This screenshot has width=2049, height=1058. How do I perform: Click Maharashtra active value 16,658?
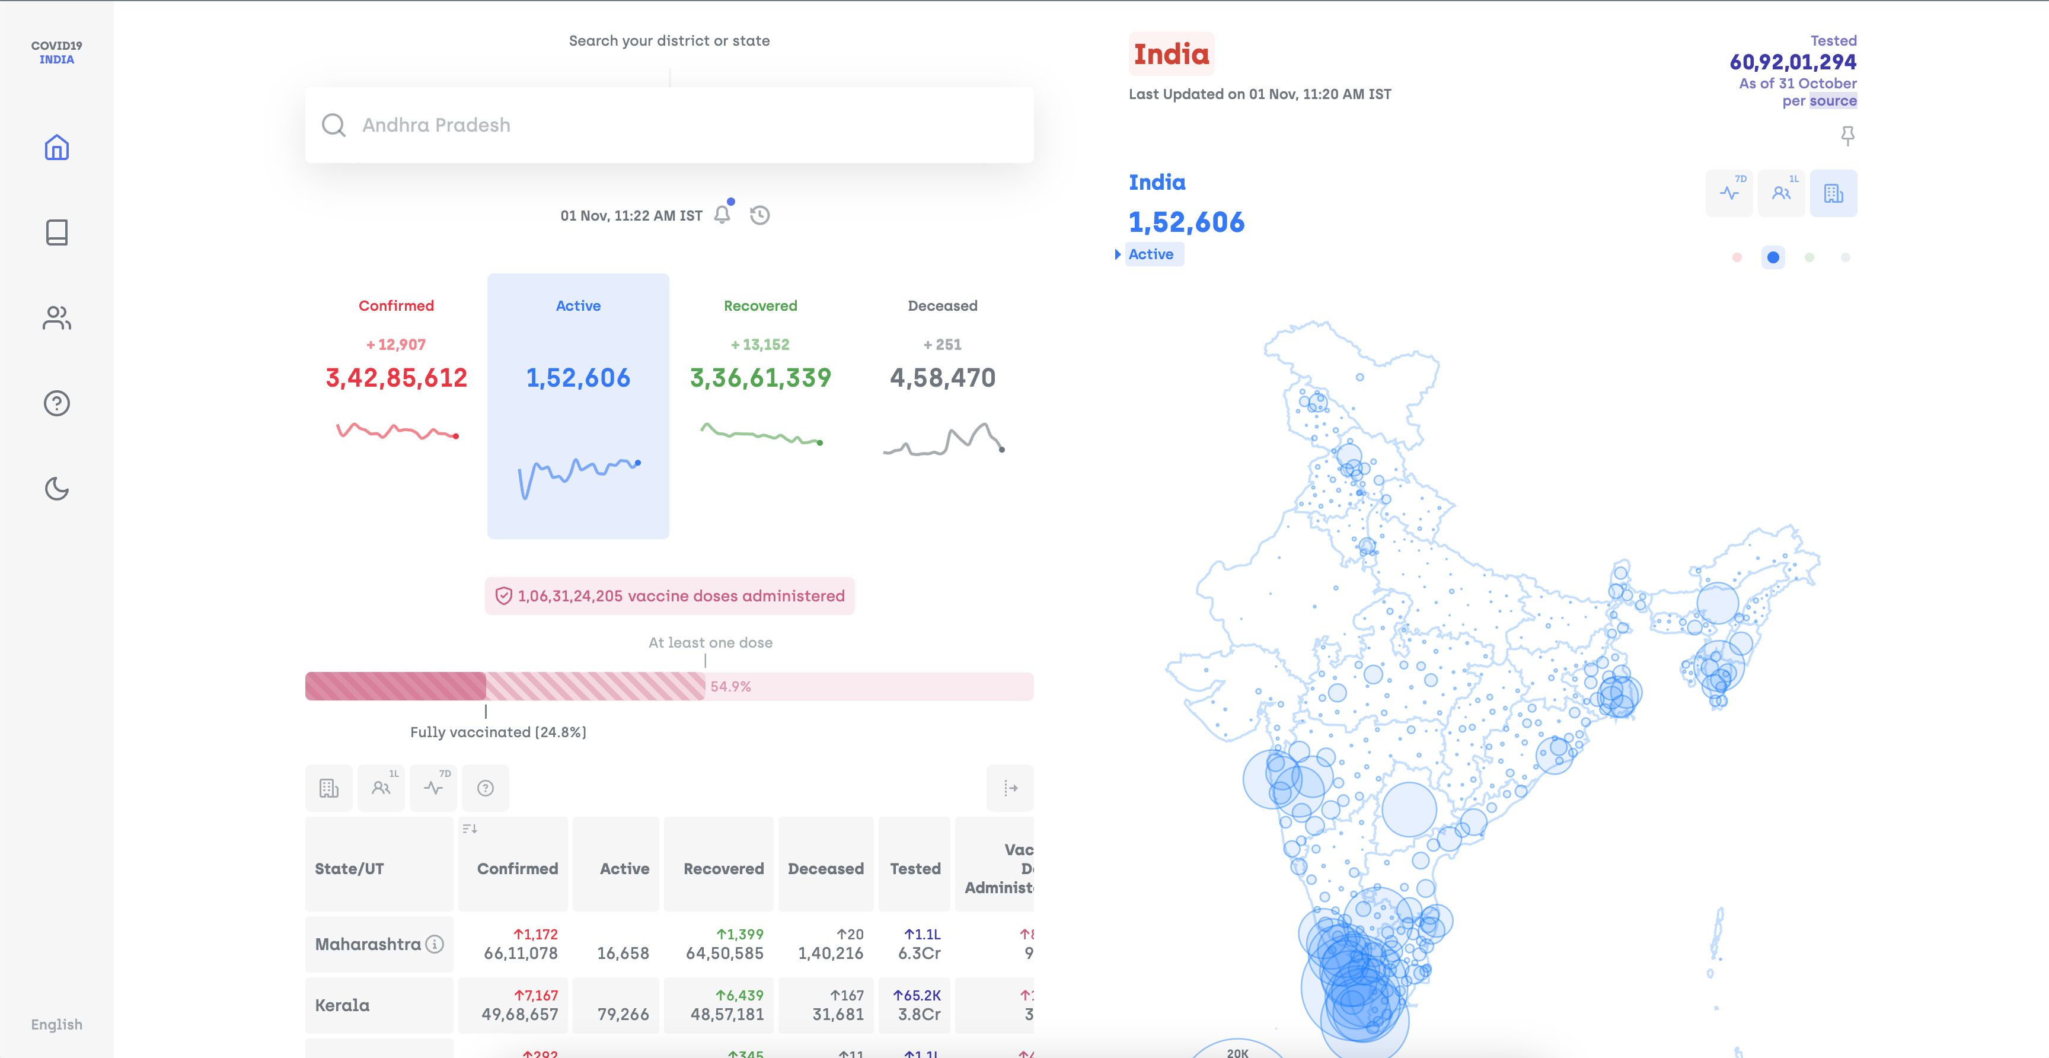tap(623, 953)
